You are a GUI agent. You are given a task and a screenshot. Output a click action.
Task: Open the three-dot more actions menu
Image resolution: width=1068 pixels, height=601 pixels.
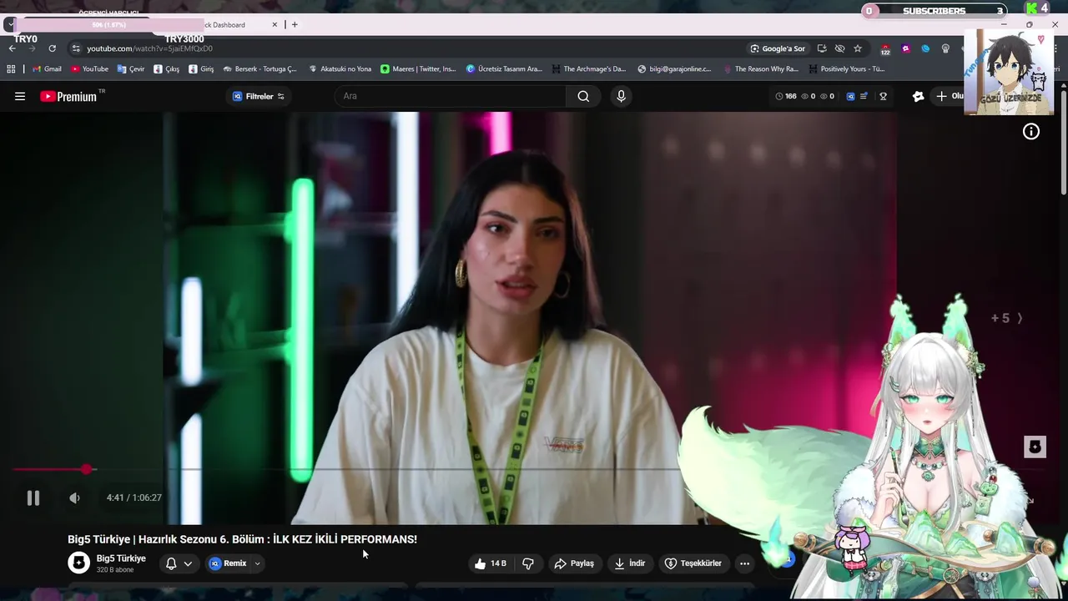point(744,563)
